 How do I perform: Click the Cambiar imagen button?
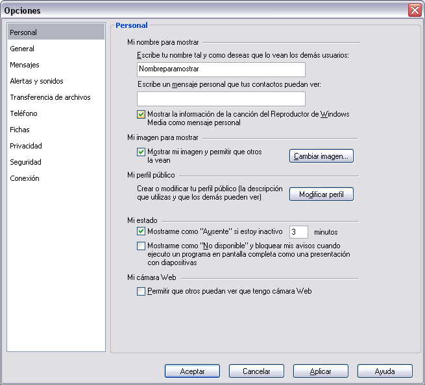click(321, 156)
